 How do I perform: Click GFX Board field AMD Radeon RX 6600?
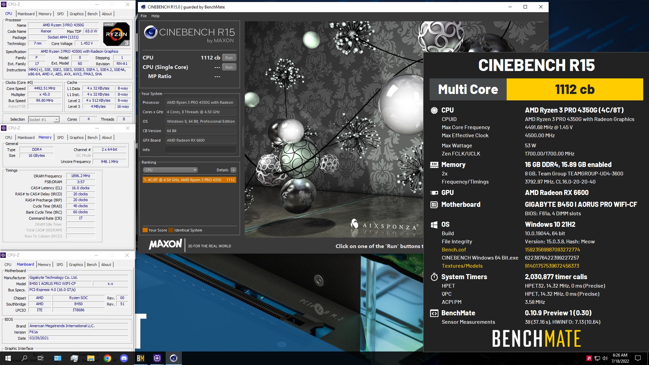pyautogui.click(x=201, y=140)
